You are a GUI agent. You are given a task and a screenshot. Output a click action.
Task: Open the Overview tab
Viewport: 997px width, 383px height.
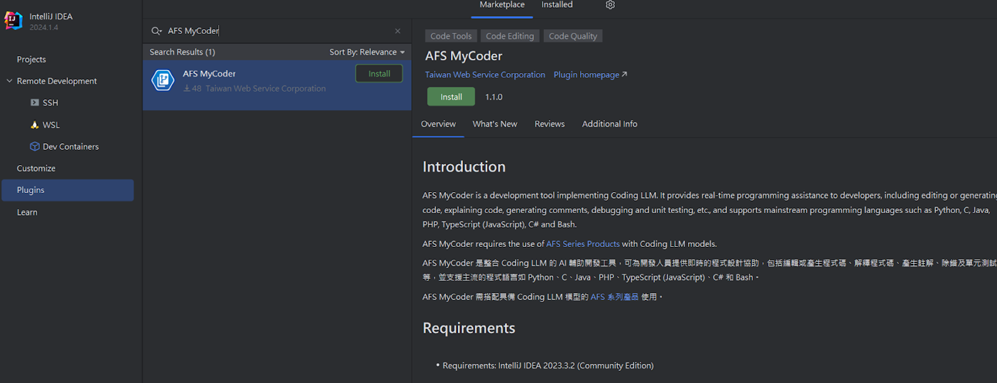[x=438, y=124]
